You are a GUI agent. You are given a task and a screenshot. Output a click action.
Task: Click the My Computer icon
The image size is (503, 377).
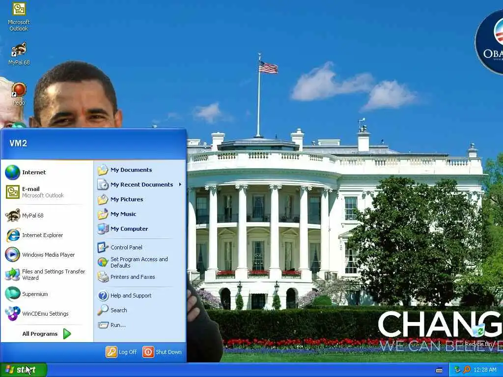103,229
